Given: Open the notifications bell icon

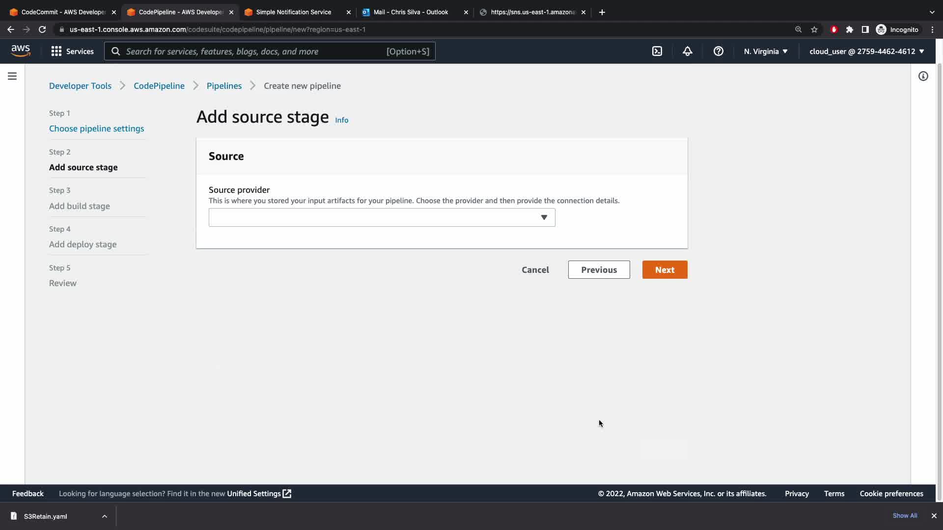Looking at the screenshot, I should pyautogui.click(x=688, y=52).
